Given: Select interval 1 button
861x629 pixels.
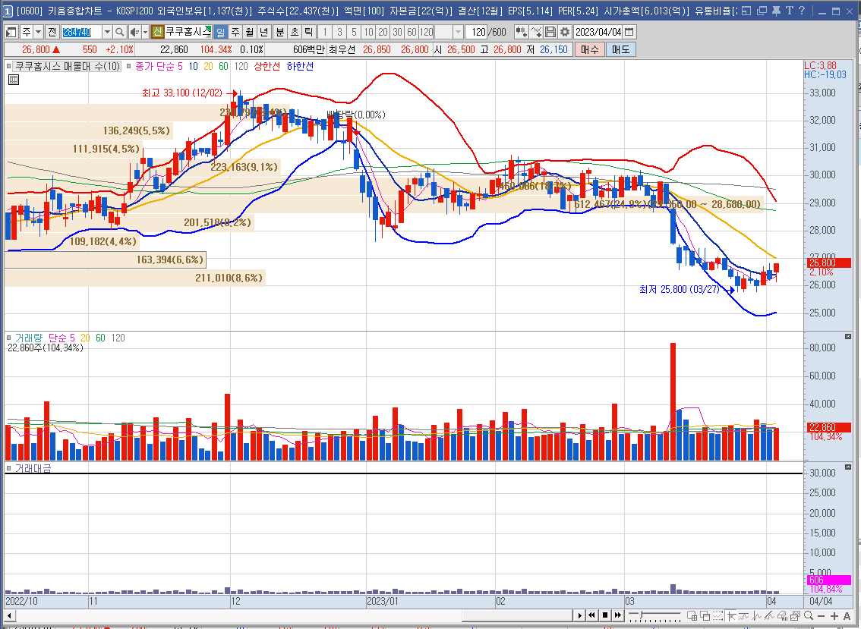Looking at the screenshot, I should pos(325,33).
